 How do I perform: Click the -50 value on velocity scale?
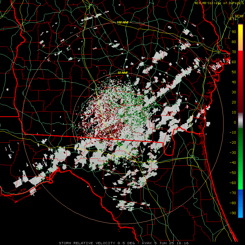point(233,173)
